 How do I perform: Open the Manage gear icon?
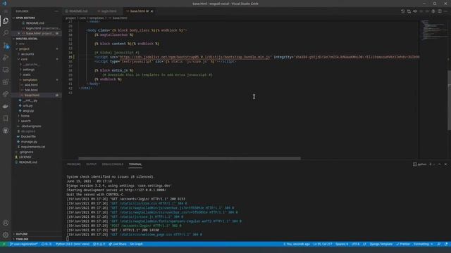(6, 235)
